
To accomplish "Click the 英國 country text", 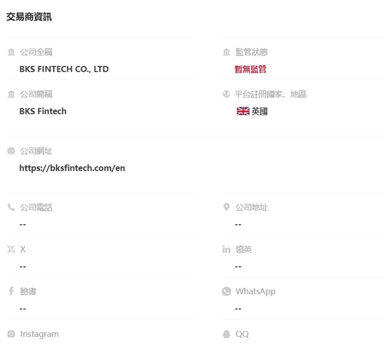I will 259,111.
